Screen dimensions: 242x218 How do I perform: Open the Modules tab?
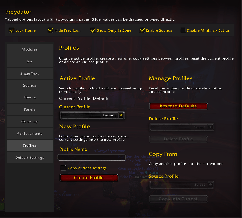point(30,49)
